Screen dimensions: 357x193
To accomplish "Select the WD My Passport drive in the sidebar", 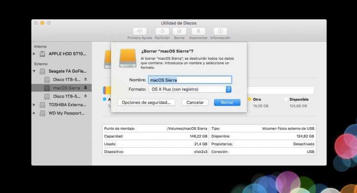I will coord(67,113).
